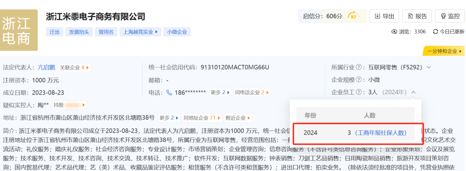Viewport: 466px width, 171px height.
Task: Click the 启信分 606分 score badge
Action: pyautogui.click(x=332, y=16)
